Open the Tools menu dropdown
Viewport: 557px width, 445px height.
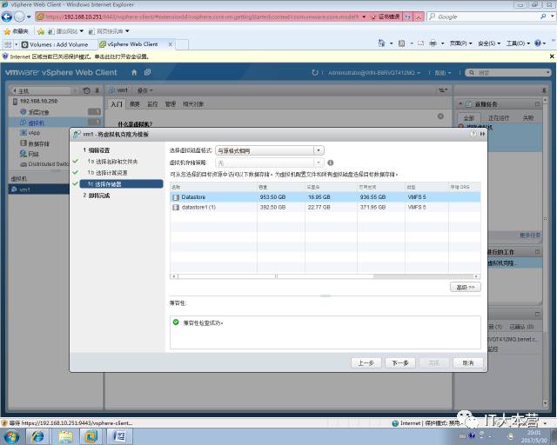[518, 43]
